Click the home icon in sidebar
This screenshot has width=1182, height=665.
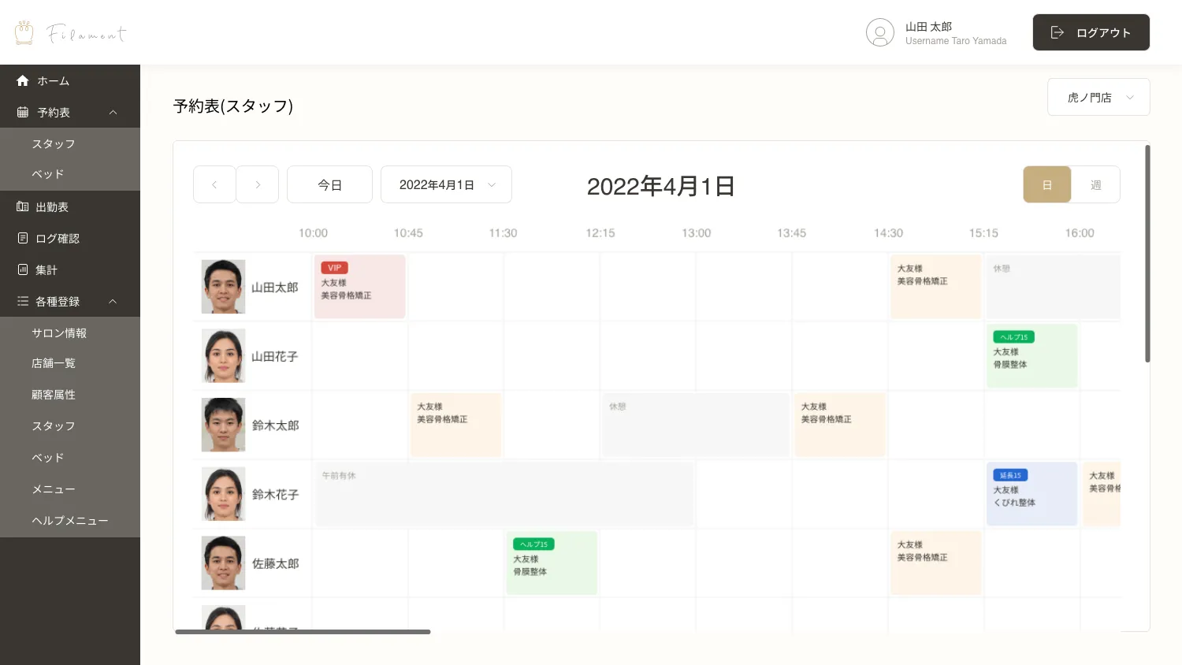[x=23, y=80]
